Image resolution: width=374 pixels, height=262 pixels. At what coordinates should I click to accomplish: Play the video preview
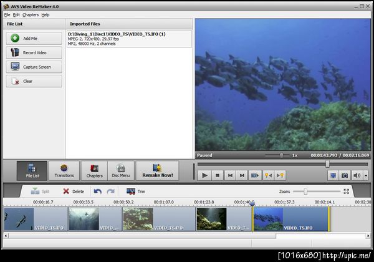[x=204, y=175]
